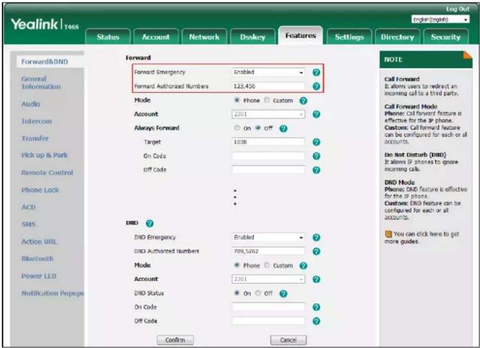Click help icon beside Target field
The width and height of the screenshot is (480, 348).
pyautogui.click(x=316, y=142)
